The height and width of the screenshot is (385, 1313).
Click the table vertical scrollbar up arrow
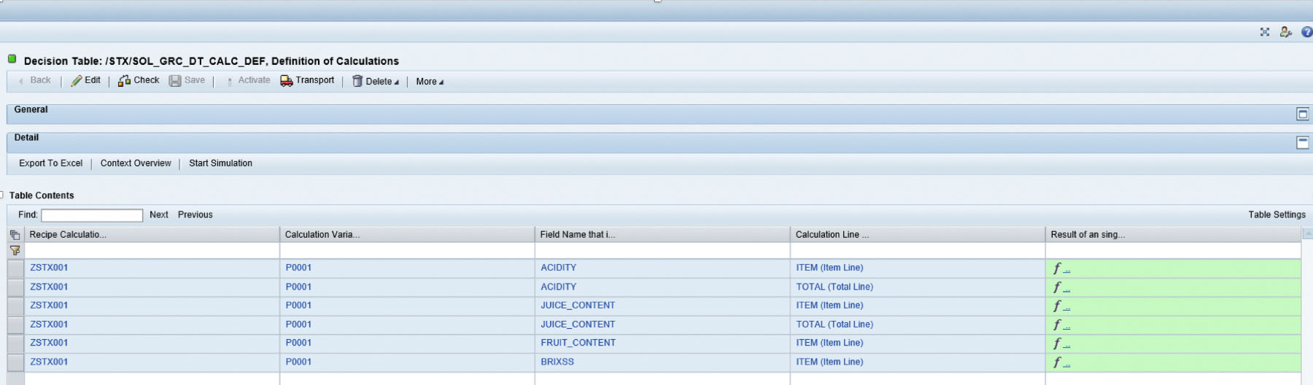1307,233
